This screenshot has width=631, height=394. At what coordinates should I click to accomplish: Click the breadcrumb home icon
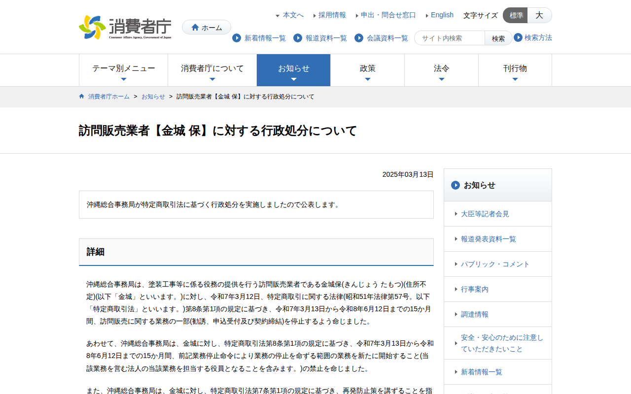[x=82, y=97]
